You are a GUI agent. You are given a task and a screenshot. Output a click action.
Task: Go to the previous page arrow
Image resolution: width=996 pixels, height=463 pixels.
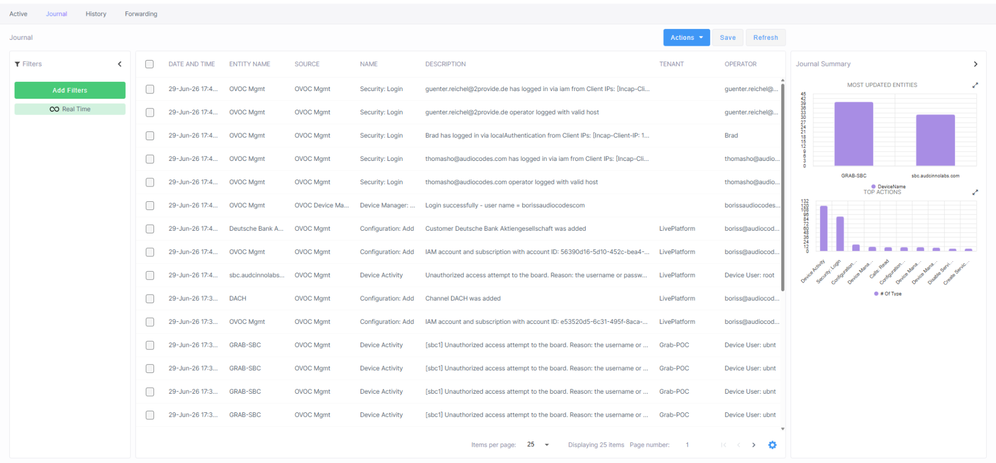point(738,445)
